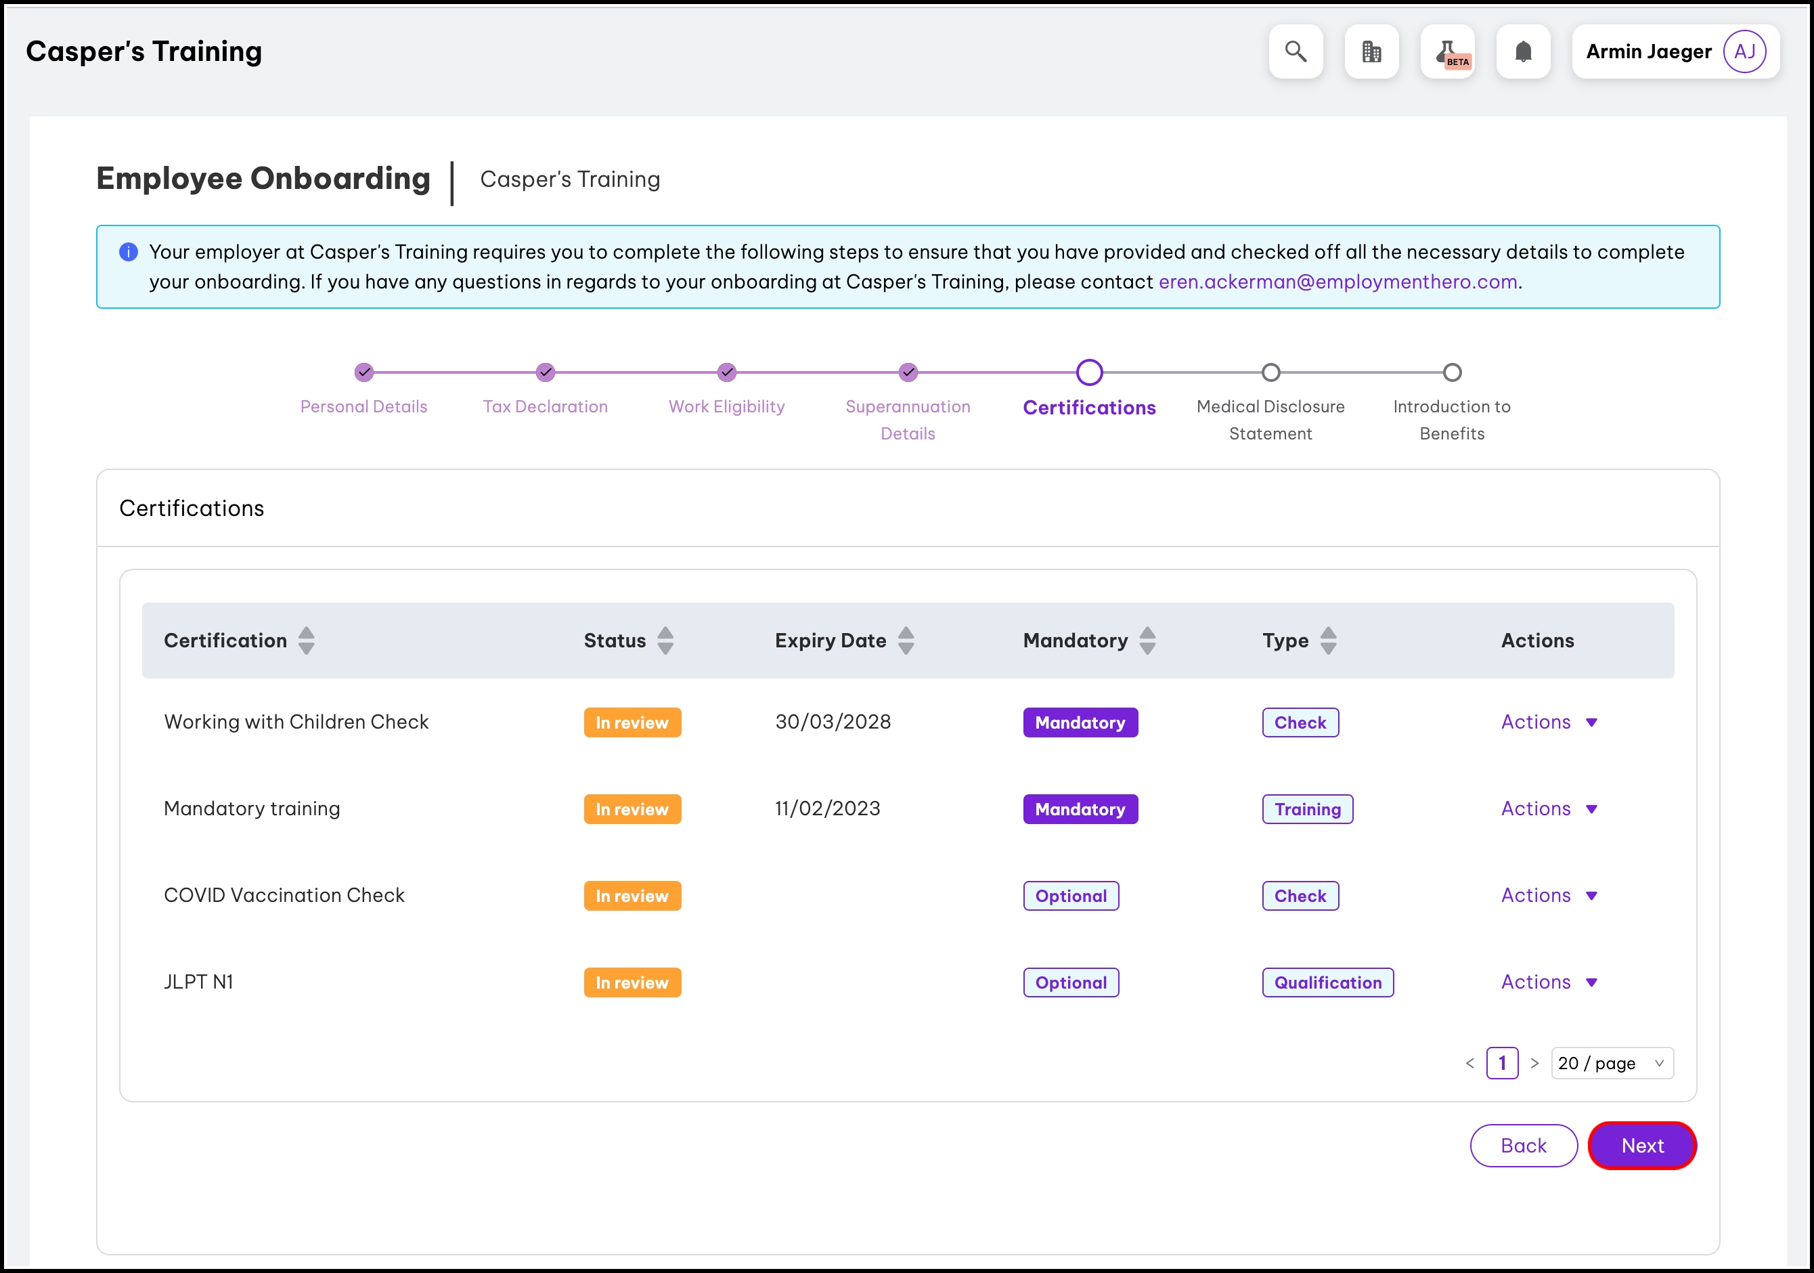Click the Next button

1642,1146
